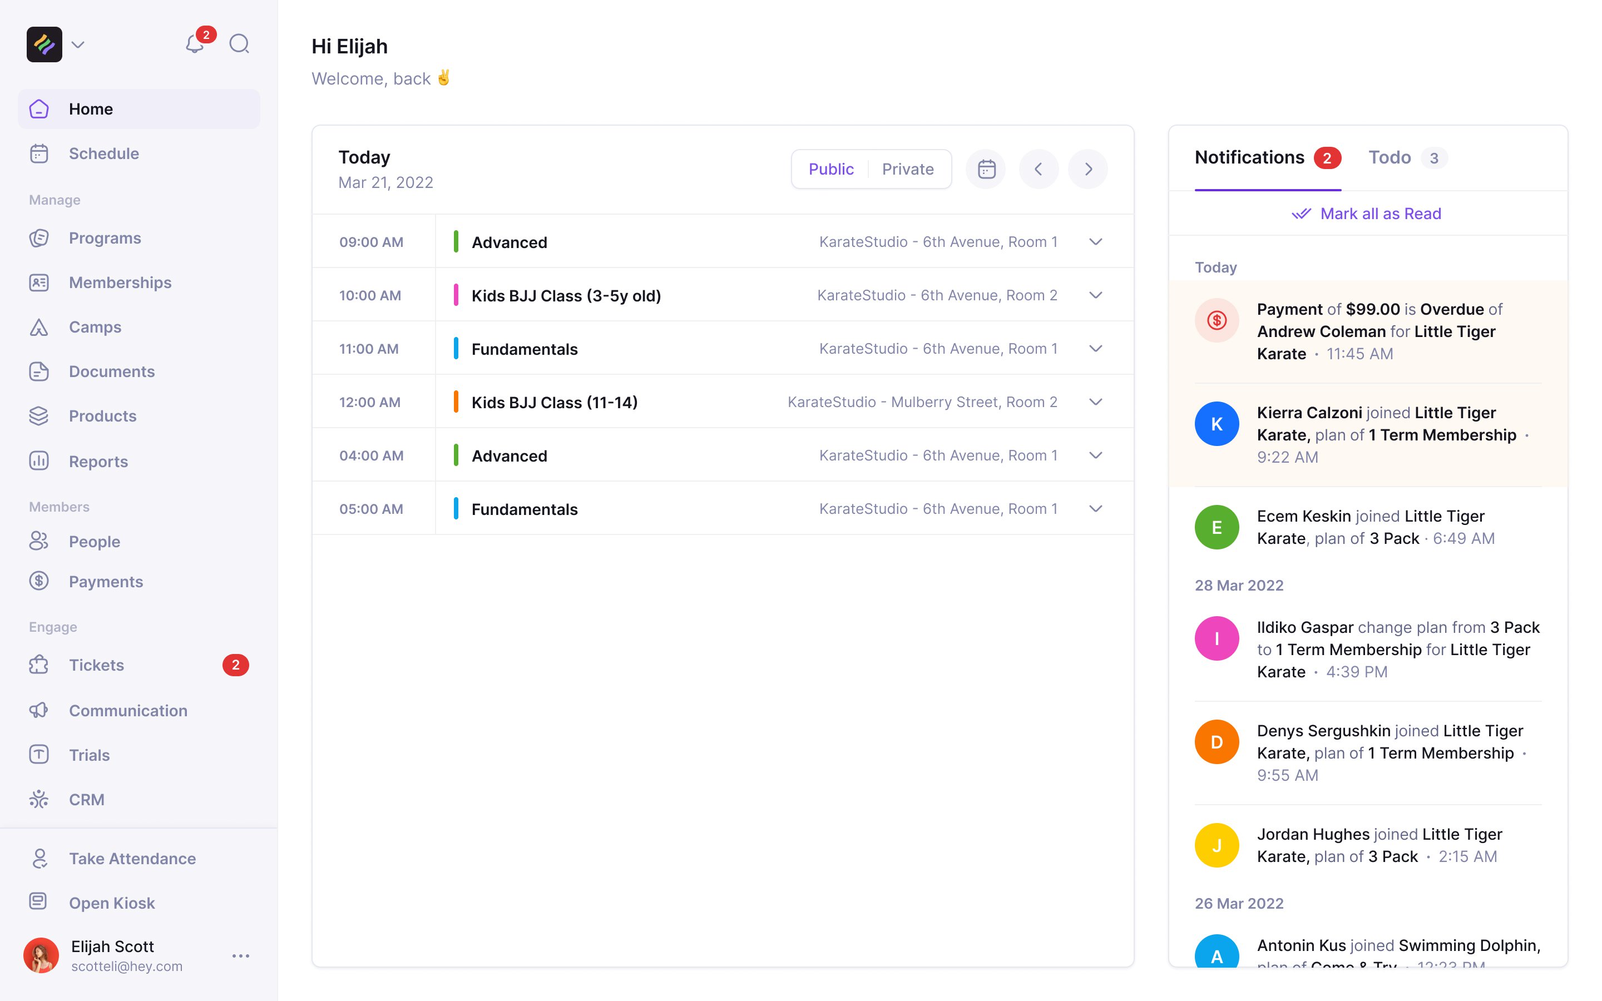Click the app logo icon
This screenshot has height=1001, width=1602.
coord(44,44)
